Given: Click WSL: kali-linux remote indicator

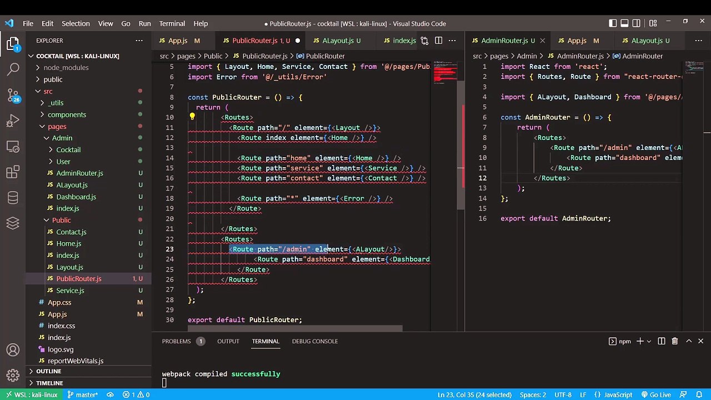Looking at the screenshot, I should click(x=31, y=394).
